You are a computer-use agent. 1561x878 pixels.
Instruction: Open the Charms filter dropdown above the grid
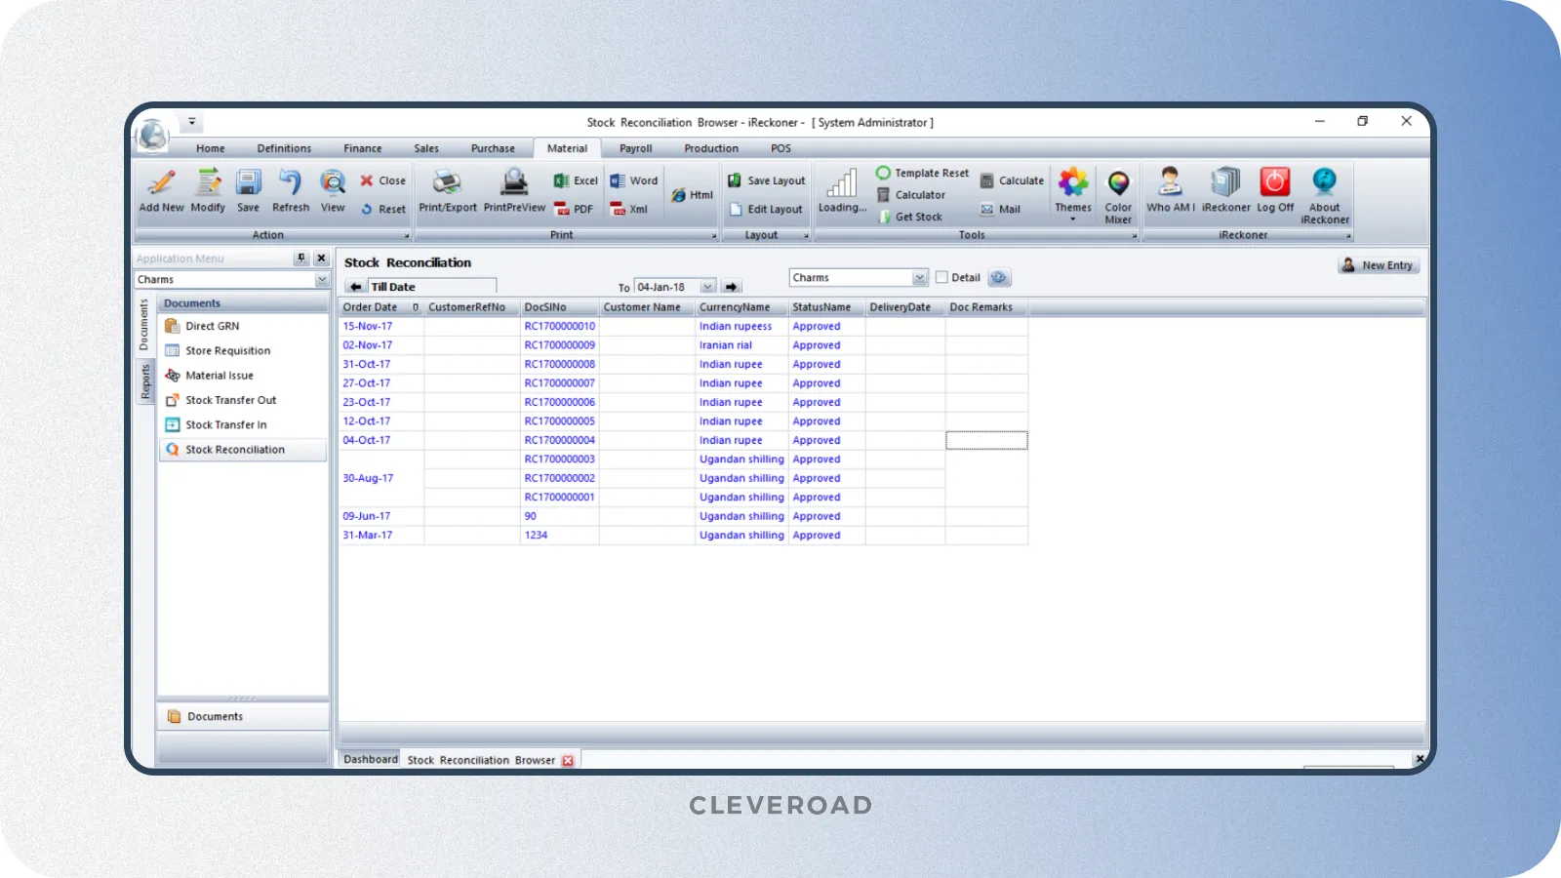point(917,277)
